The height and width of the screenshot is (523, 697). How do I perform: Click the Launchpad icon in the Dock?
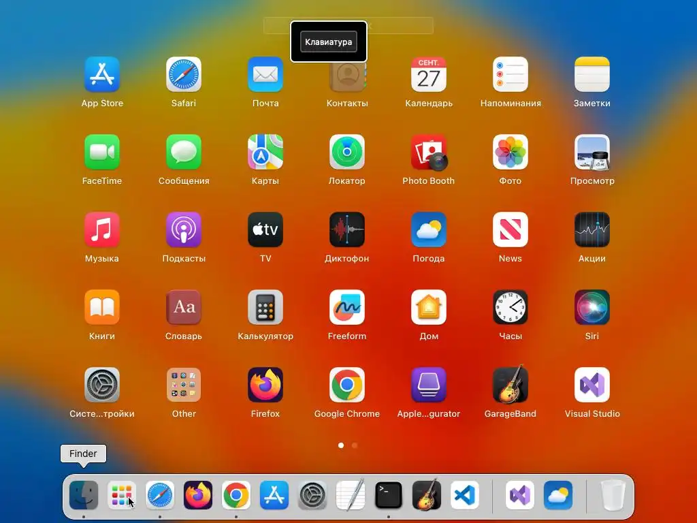122,495
